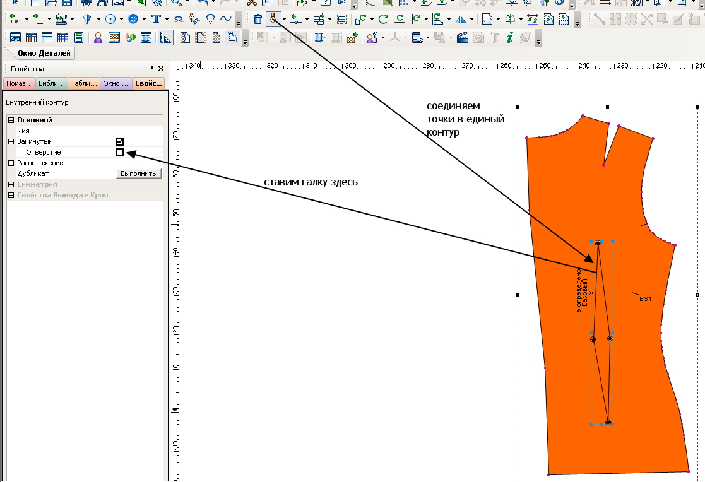Toggle the triangle ruler view button
Image resolution: width=705 pixels, height=482 pixels.
[x=165, y=38]
